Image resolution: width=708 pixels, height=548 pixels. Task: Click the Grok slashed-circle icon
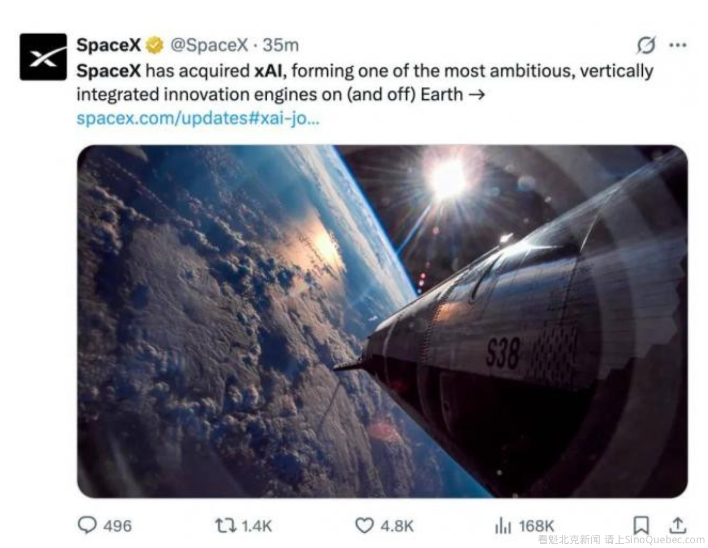click(646, 45)
